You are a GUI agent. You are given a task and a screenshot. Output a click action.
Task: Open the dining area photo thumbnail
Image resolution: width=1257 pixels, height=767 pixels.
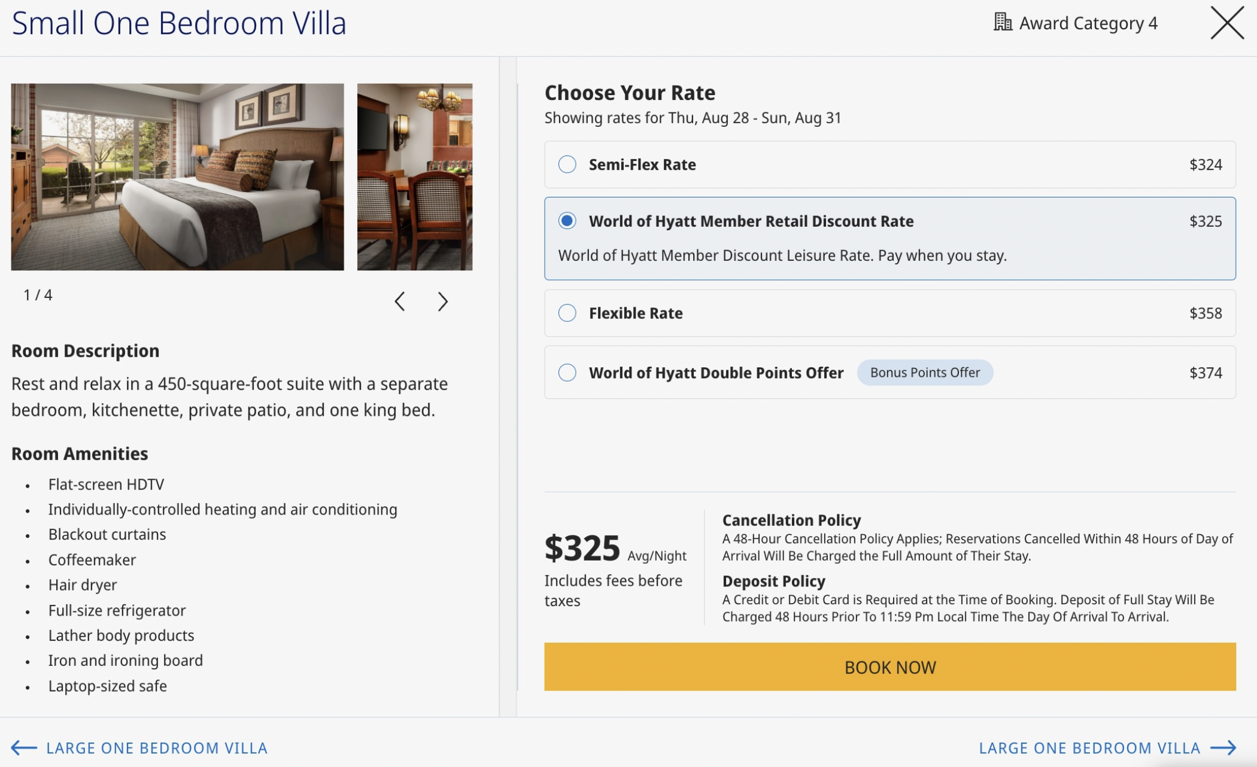(x=415, y=177)
